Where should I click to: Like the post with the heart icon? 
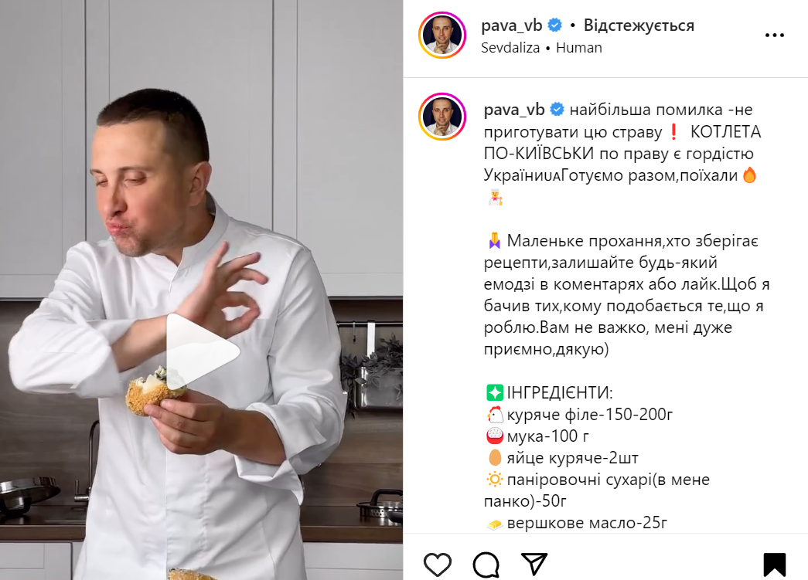(438, 565)
